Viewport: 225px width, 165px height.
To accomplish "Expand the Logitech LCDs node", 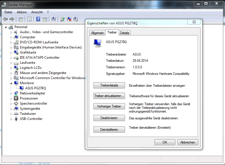I will pyautogui.click(x=11, y=68).
